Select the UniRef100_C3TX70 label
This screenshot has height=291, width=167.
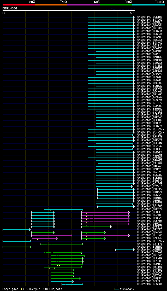click(x=150, y=103)
